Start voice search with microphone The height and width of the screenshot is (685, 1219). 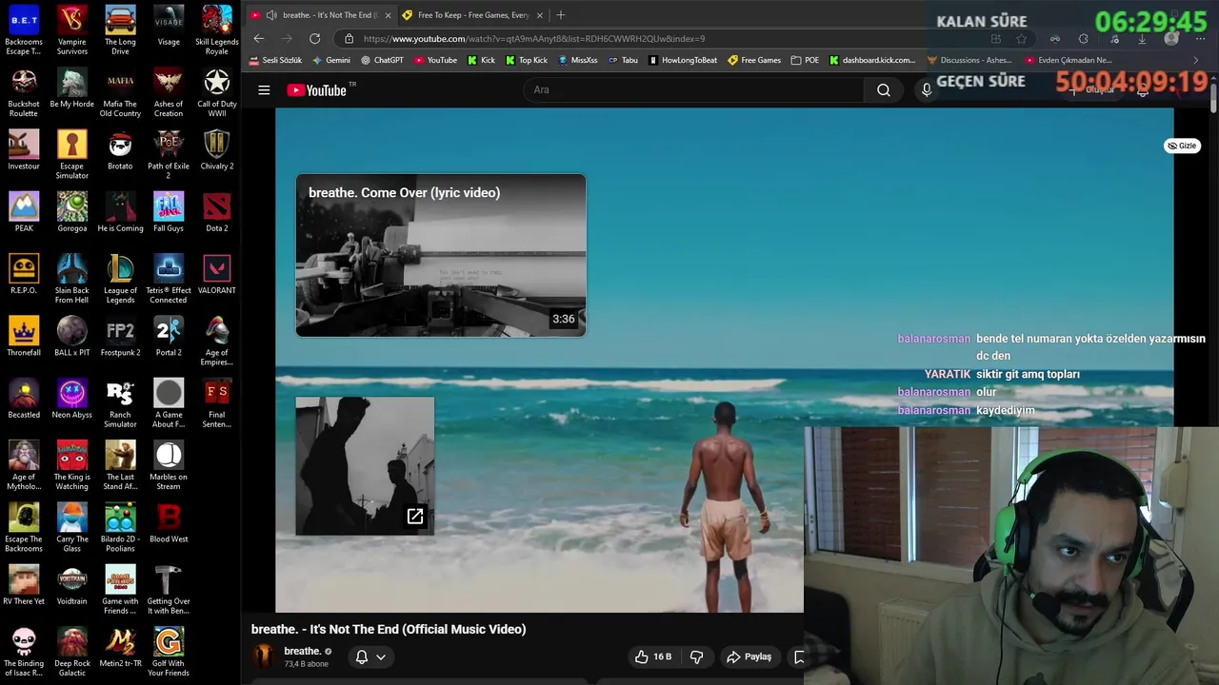pyautogui.click(x=926, y=90)
